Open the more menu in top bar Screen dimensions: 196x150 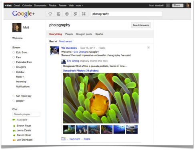click(79, 6)
